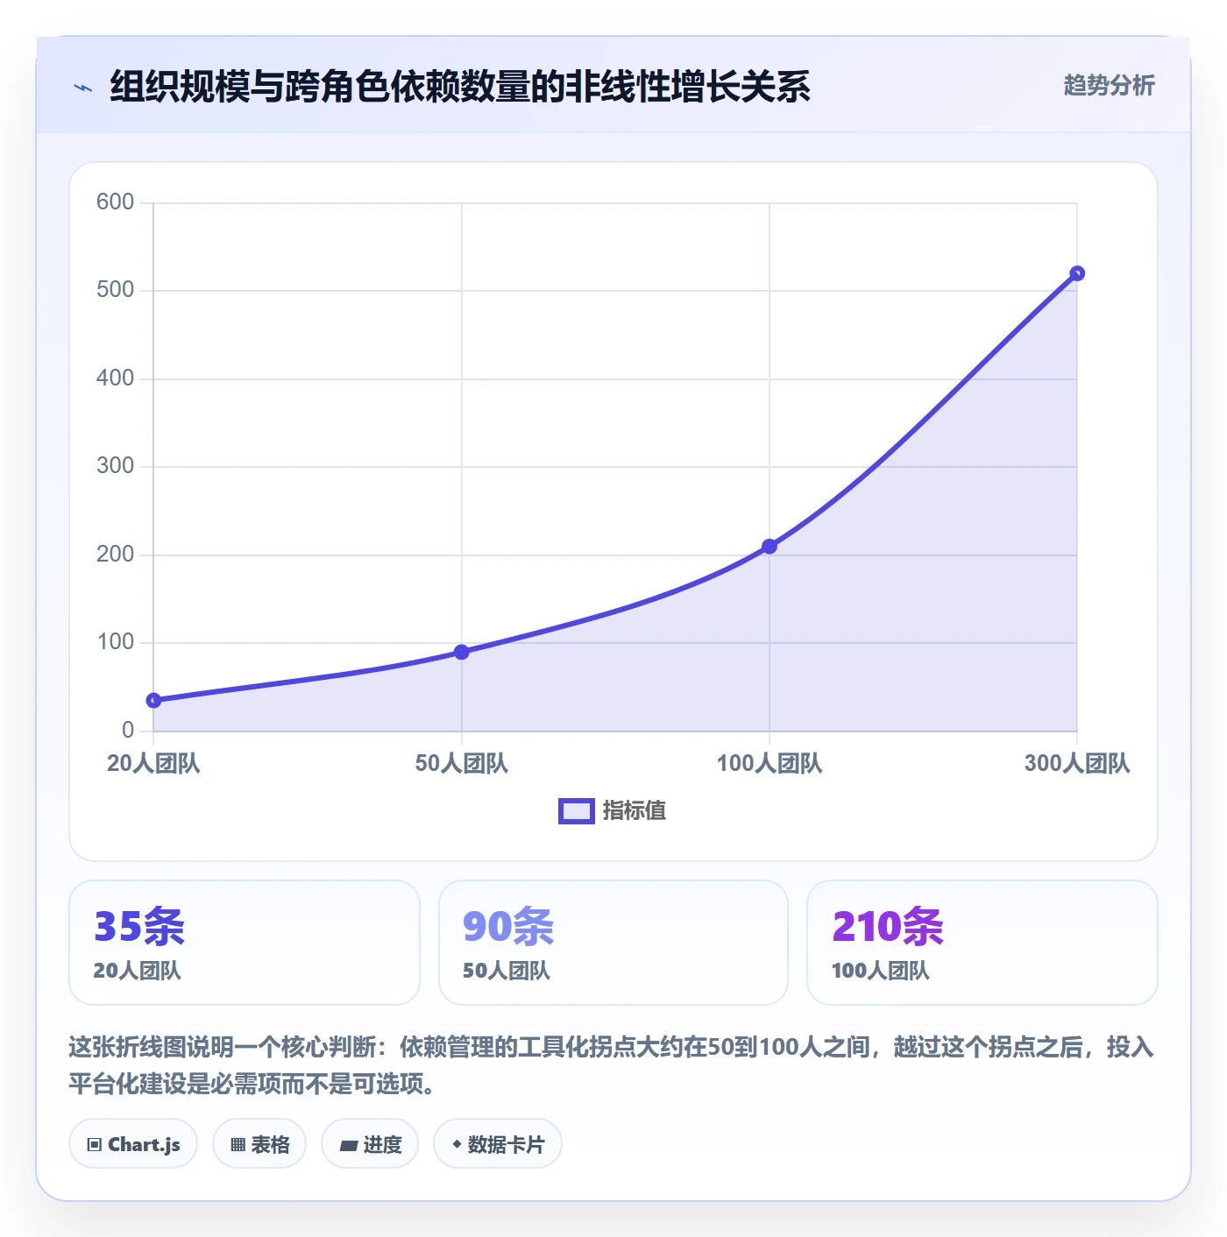The height and width of the screenshot is (1237, 1227).
Task: Click the x-axis label 100人团队
Action: coord(770,763)
